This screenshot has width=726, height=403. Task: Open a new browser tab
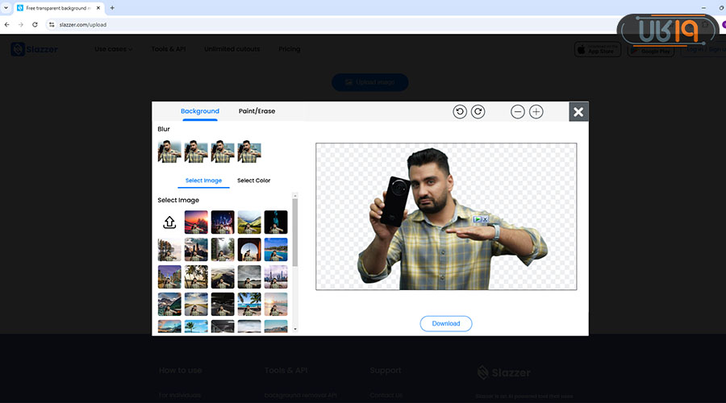coord(112,7)
